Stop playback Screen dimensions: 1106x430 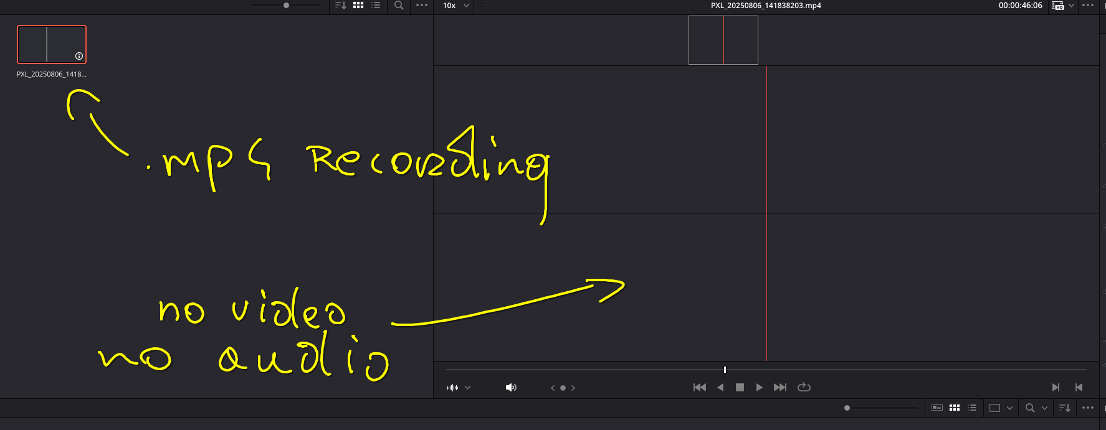740,387
